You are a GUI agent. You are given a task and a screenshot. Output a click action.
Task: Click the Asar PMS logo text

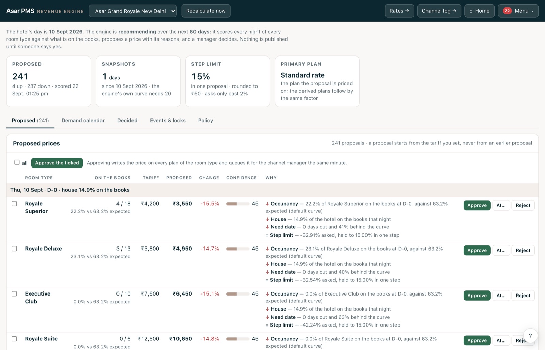pos(20,11)
